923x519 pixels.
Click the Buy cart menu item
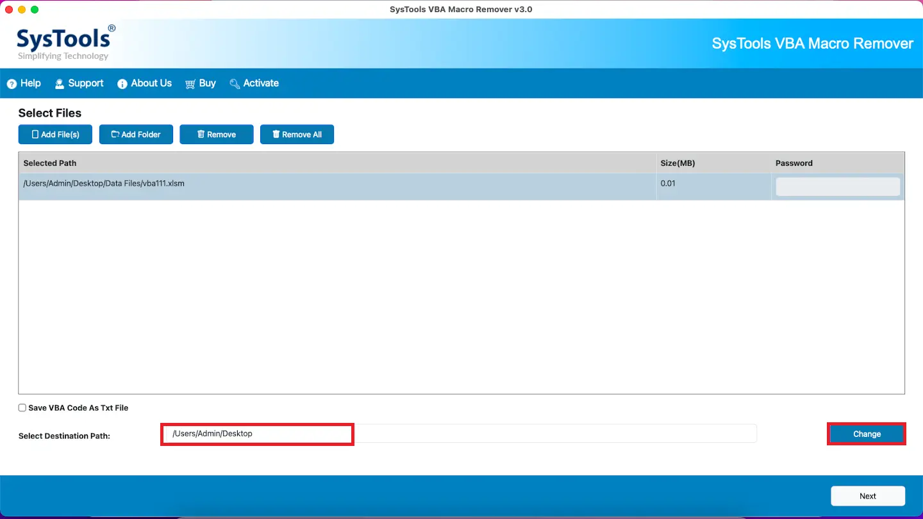201,83
